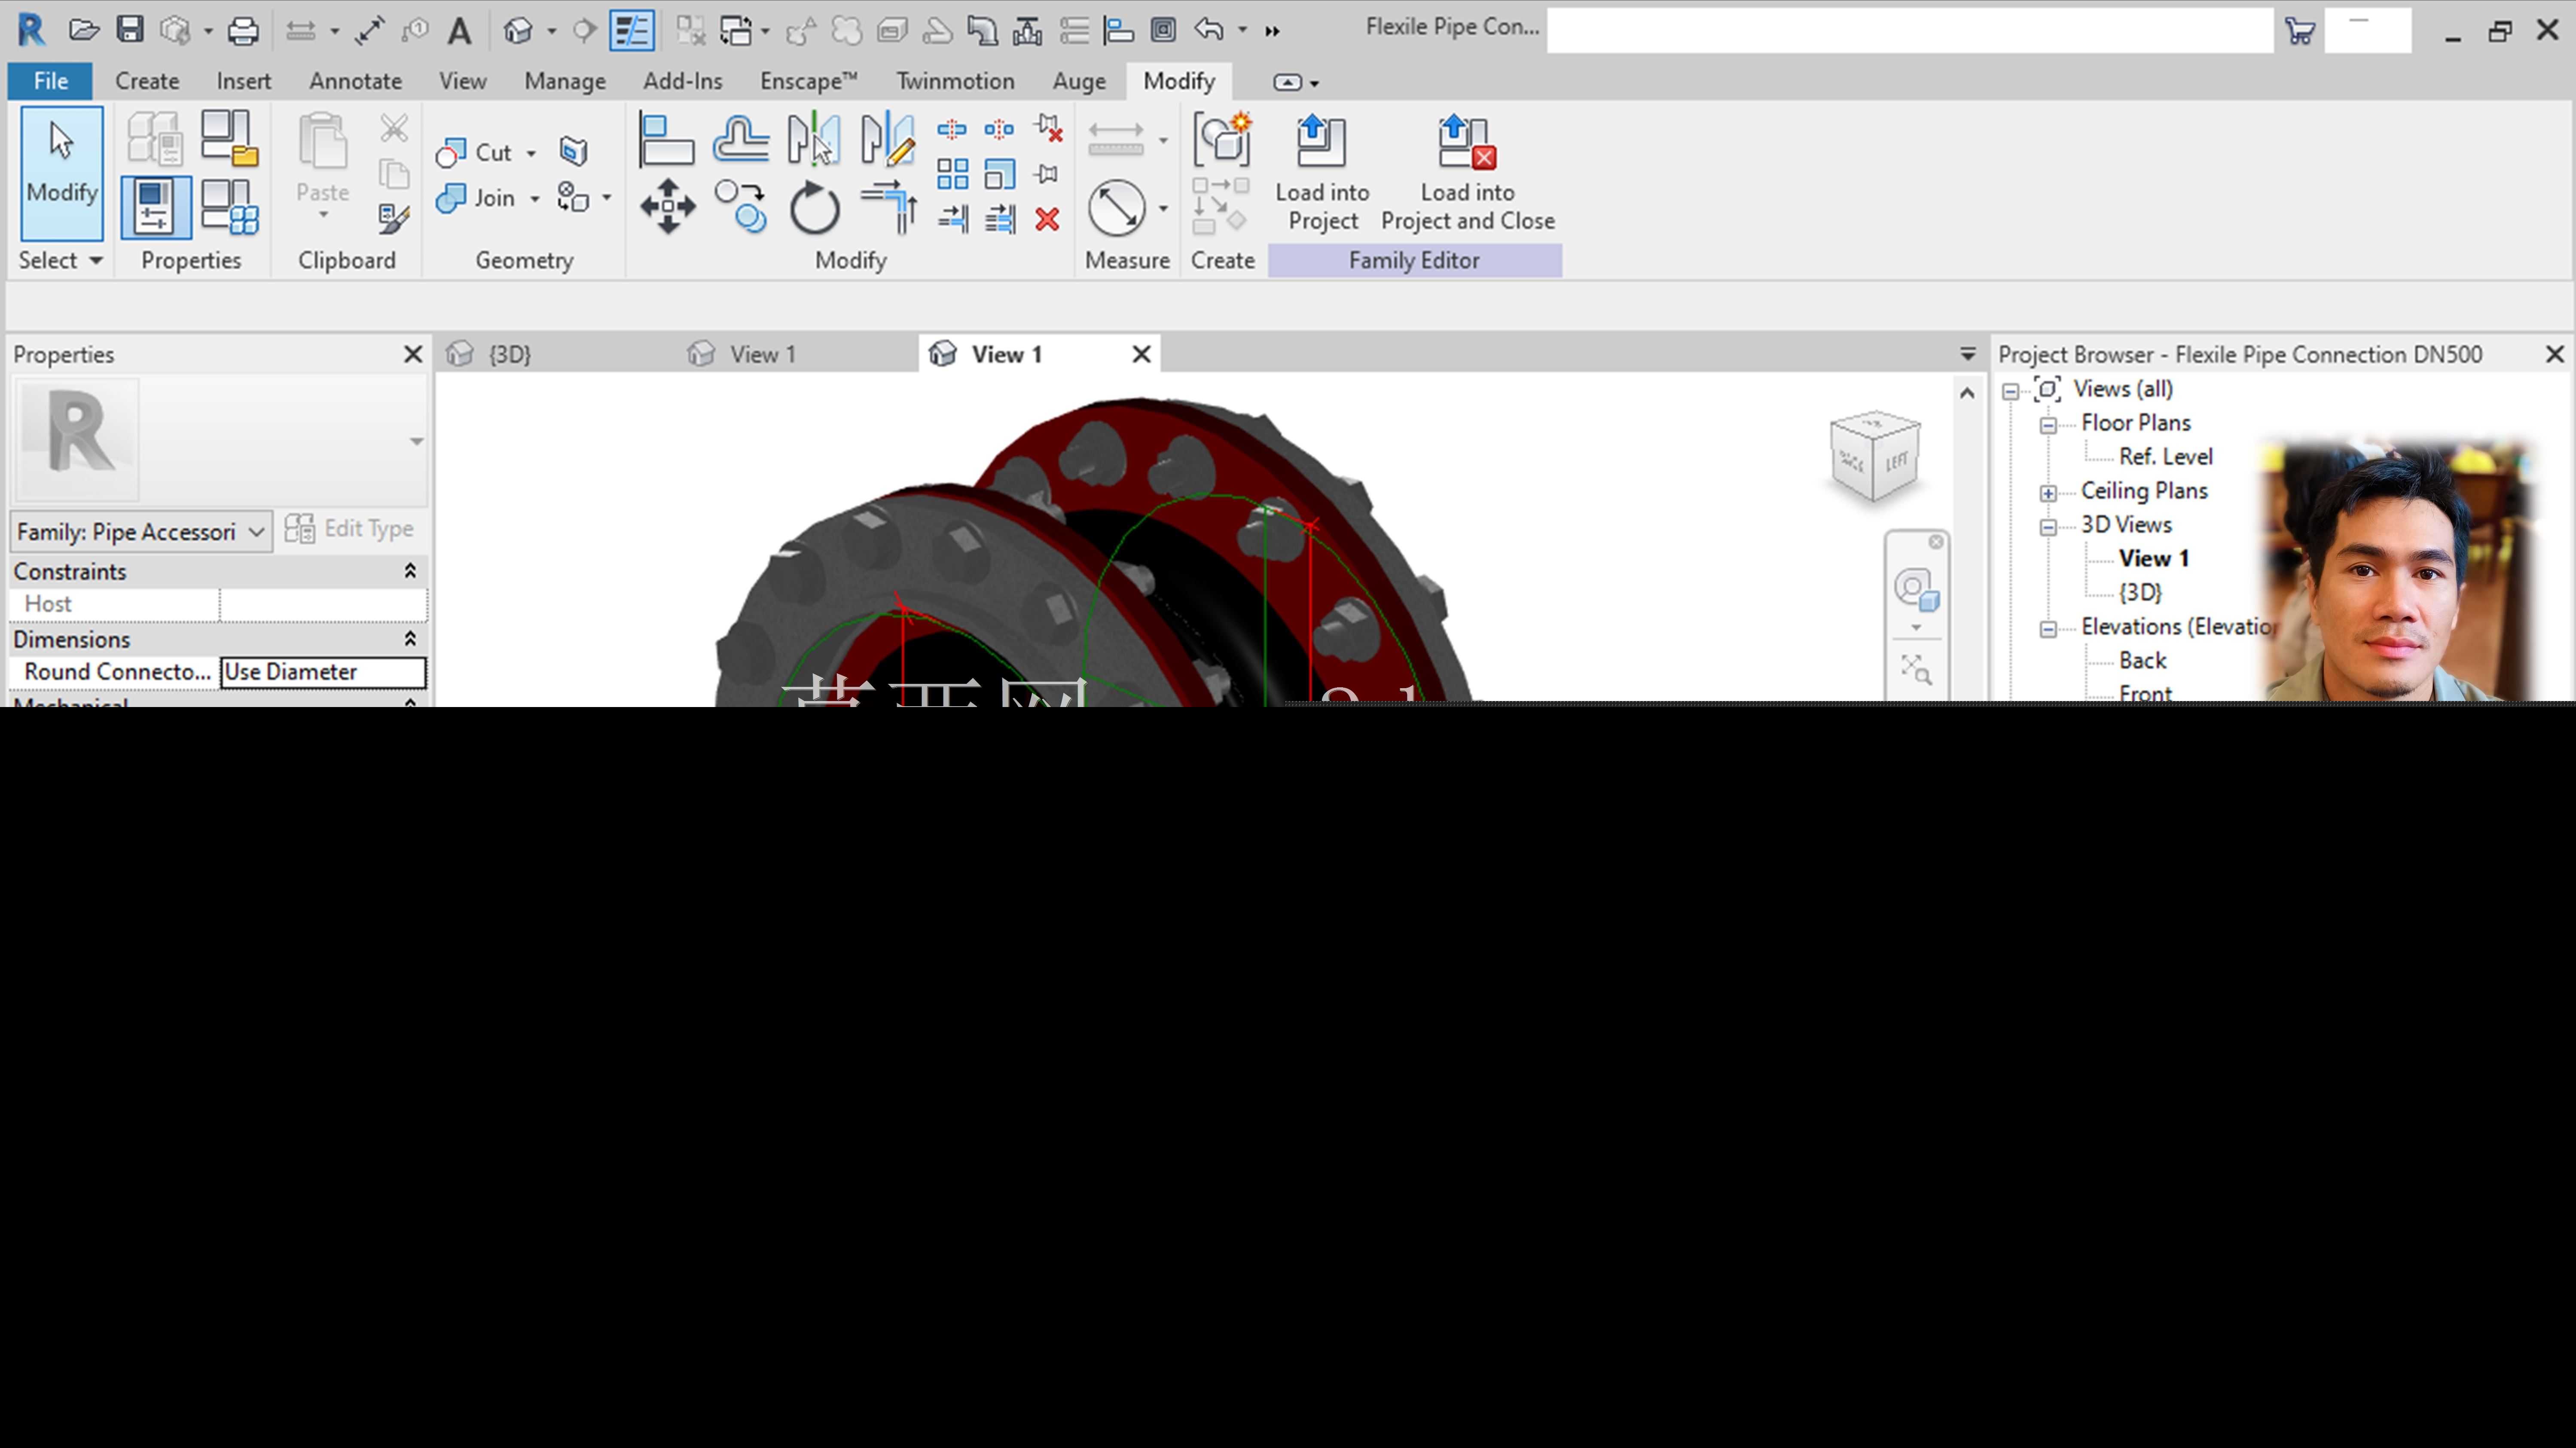
Task: Open the Insert ribbon tab
Action: pos(244,81)
